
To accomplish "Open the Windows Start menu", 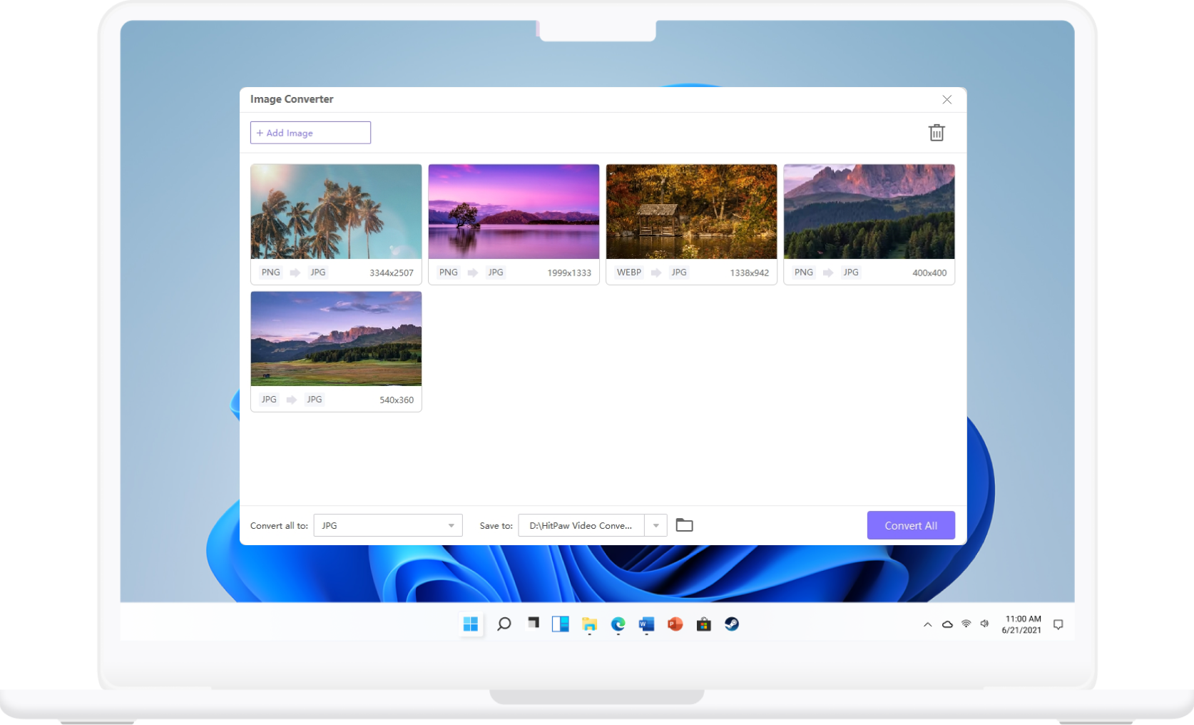I will 471,624.
